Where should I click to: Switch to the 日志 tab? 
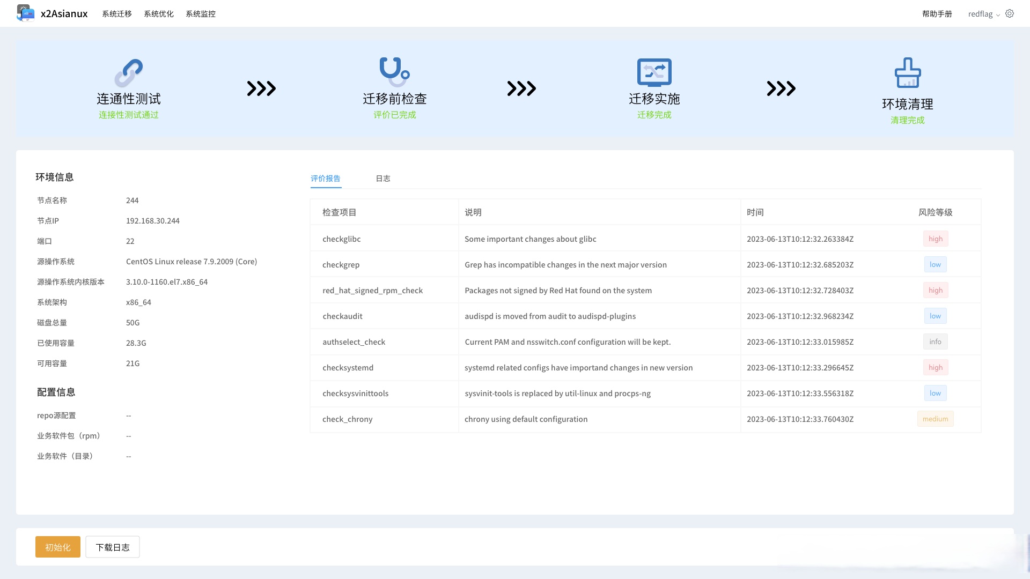point(382,179)
